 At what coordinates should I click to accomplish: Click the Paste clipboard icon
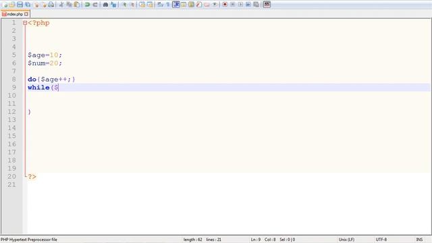point(77,5)
